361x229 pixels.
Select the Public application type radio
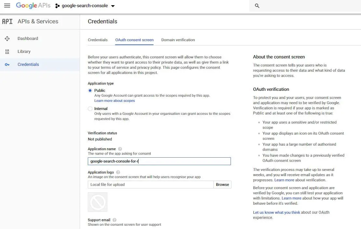click(90, 90)
